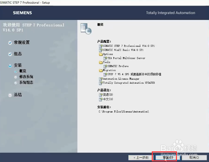Click the TIA Portal Multiuser Server package icon
Screen dimensions: 209x162
(105, 58)
